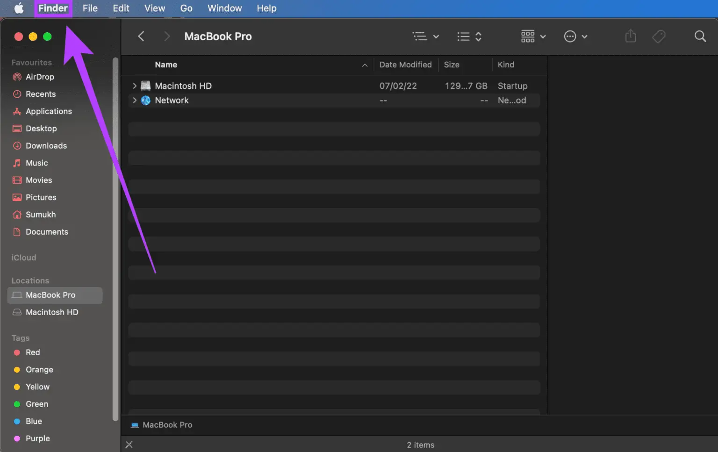718x452 pixels.
Task: Sort by the Kind column header
Action: click(506, 65)
